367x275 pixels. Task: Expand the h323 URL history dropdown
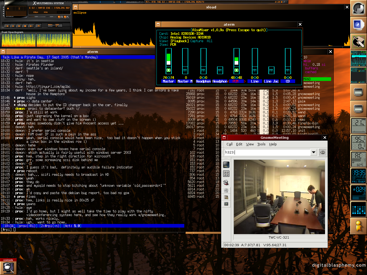click(x=314, y=152)
